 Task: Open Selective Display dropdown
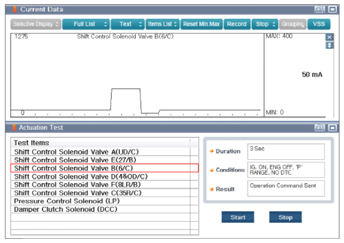(36, 24)
